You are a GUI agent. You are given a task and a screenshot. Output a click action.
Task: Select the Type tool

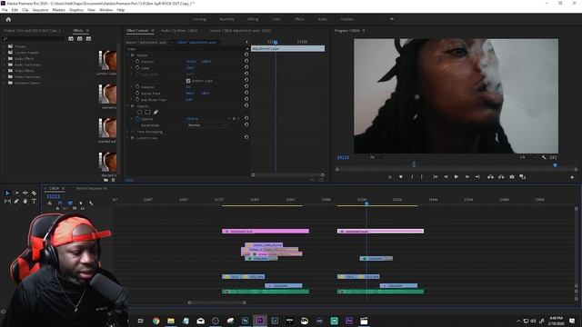coord(34,201)
